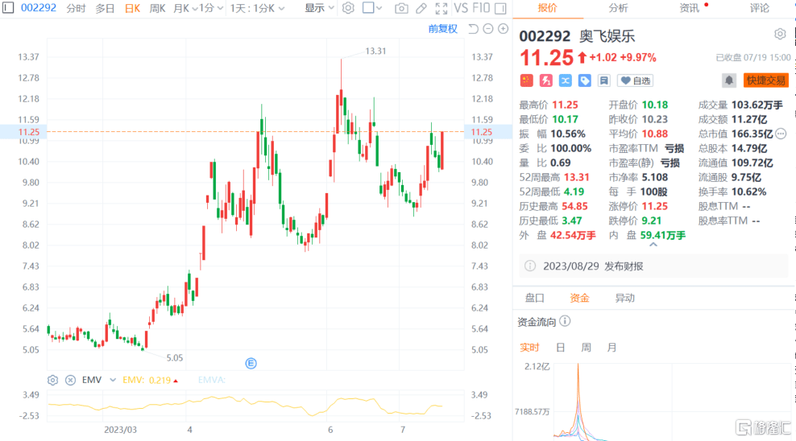
Task: Enter fullscreen chart mode
Action: coord(441,8)
